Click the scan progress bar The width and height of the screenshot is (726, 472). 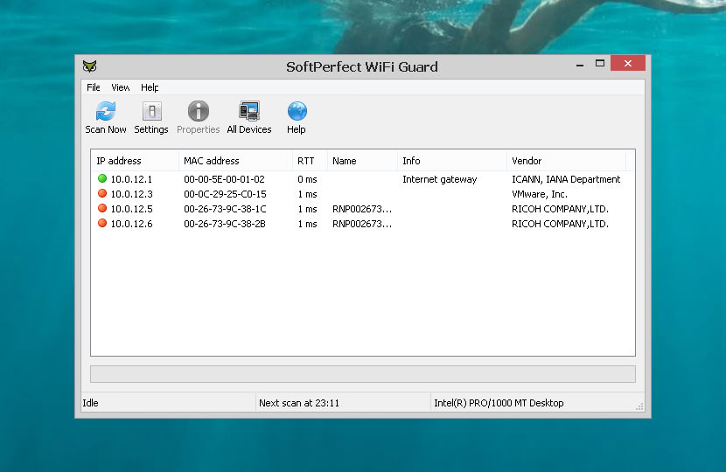tap(362, 374)
